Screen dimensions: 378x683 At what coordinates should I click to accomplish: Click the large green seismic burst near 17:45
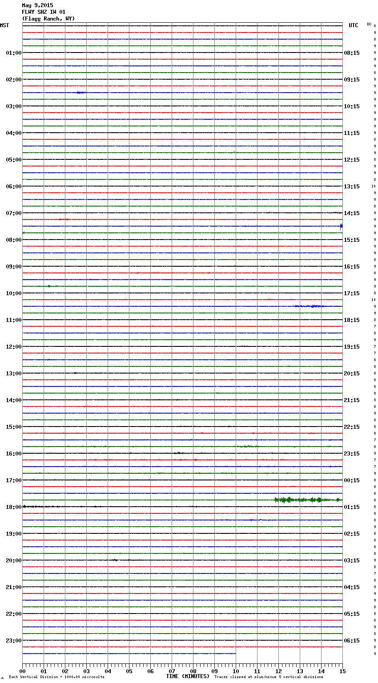click(x=308, y=500)
